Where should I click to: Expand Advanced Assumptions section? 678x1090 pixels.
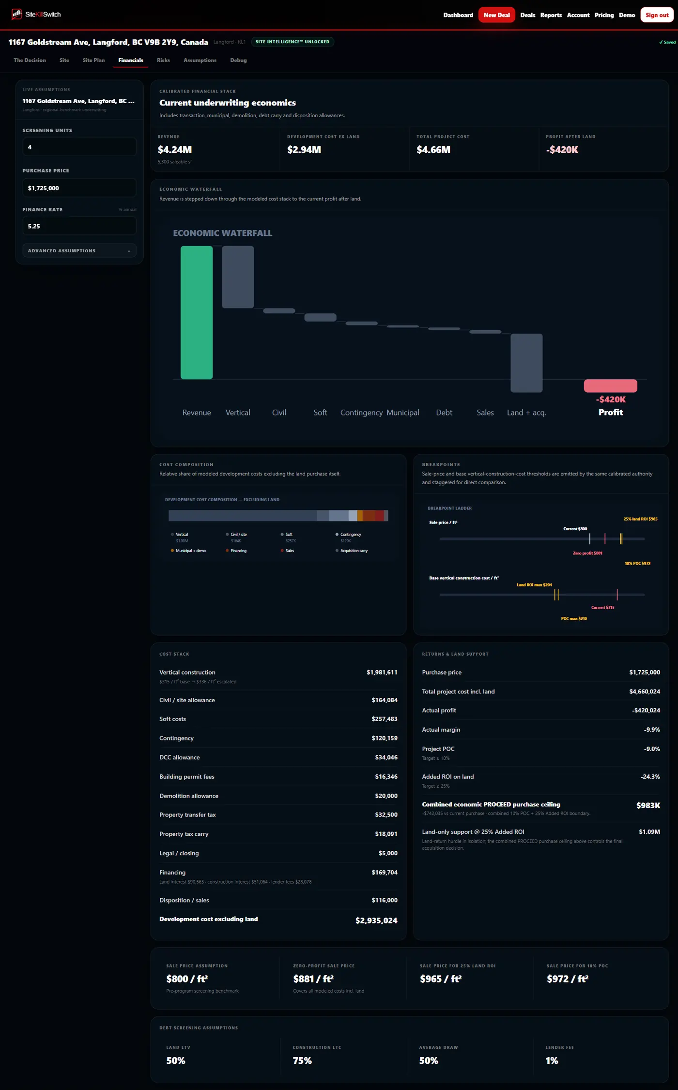pyautogui.click(x=79, y=251)
